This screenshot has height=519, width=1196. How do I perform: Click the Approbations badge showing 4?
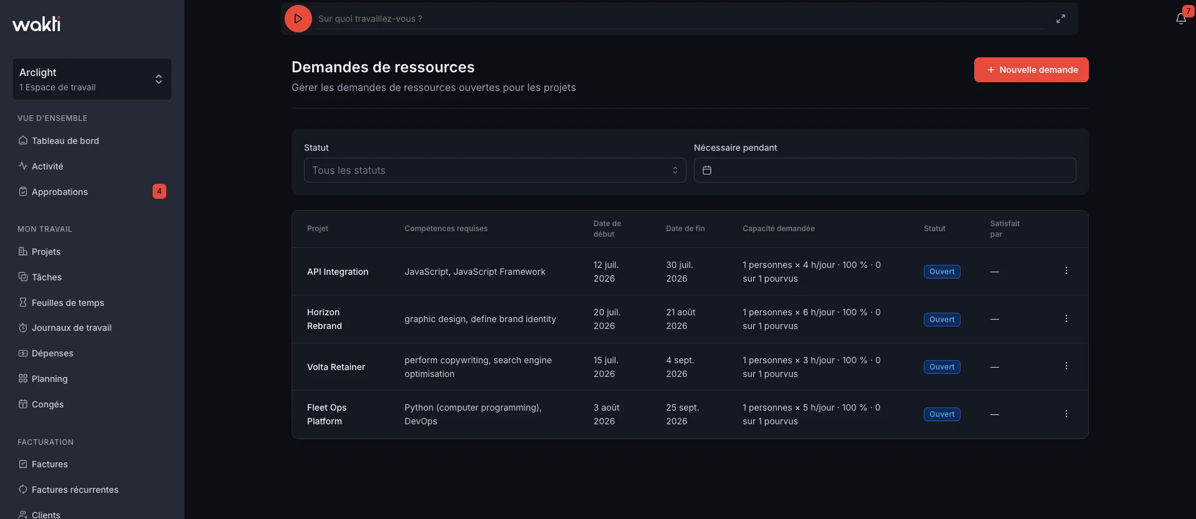(x=159, y=191)
